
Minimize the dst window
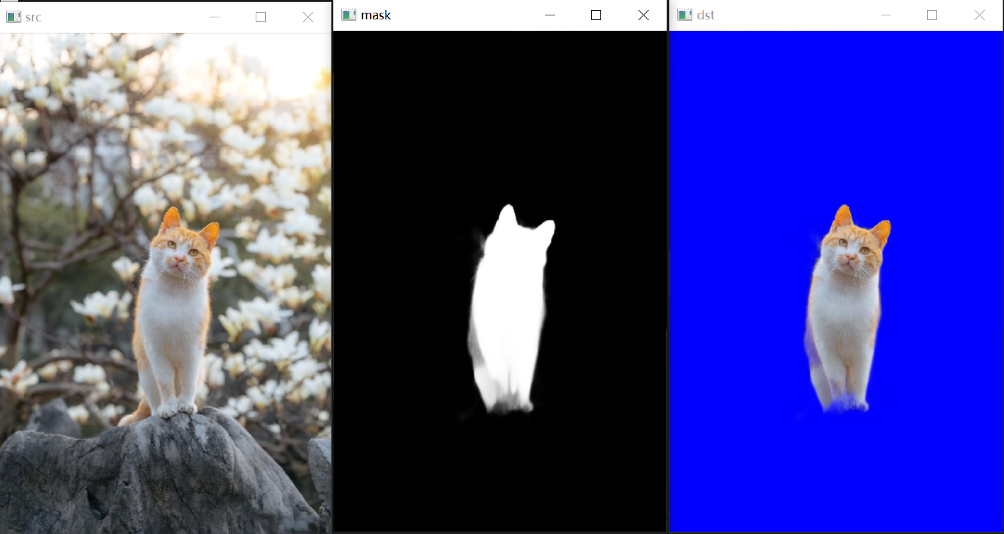point(886,15)
